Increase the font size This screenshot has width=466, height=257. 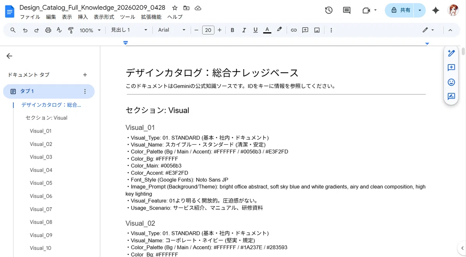220,30
